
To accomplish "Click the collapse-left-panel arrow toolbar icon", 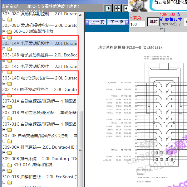I will [x=108, y=8].
